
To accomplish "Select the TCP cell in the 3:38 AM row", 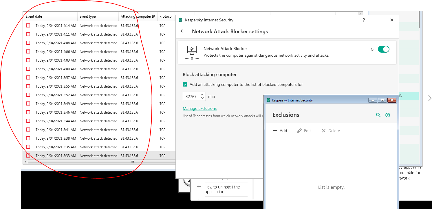I will tap(162, 138).
